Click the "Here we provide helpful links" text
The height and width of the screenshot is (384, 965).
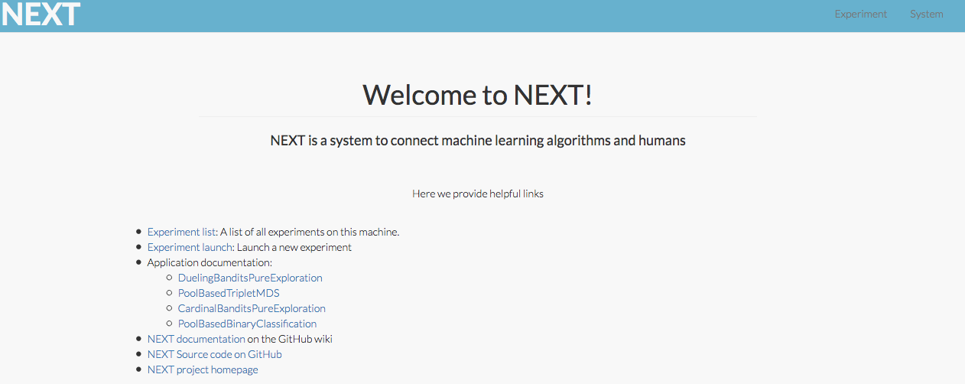478,194
